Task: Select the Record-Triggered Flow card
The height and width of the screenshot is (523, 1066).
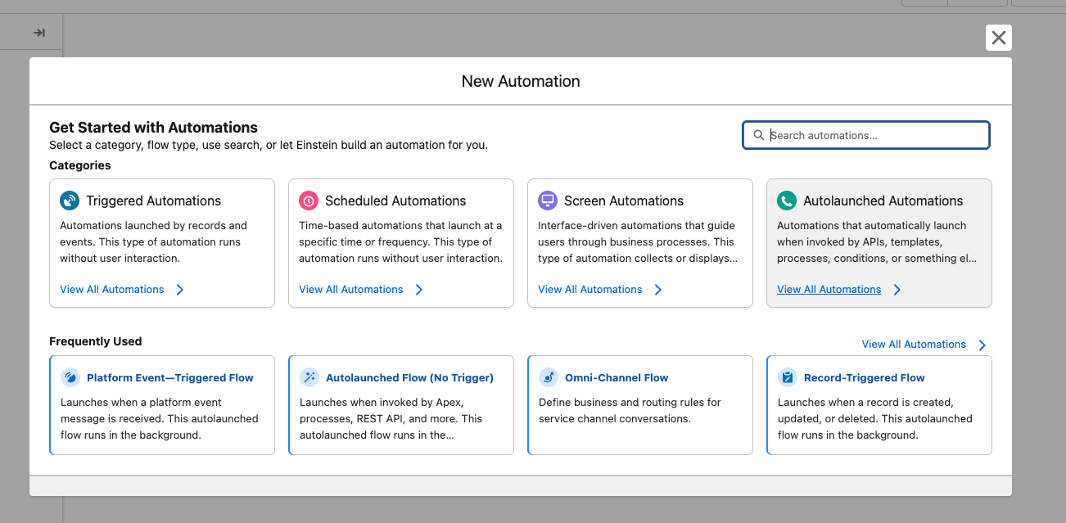Action: 879,404
